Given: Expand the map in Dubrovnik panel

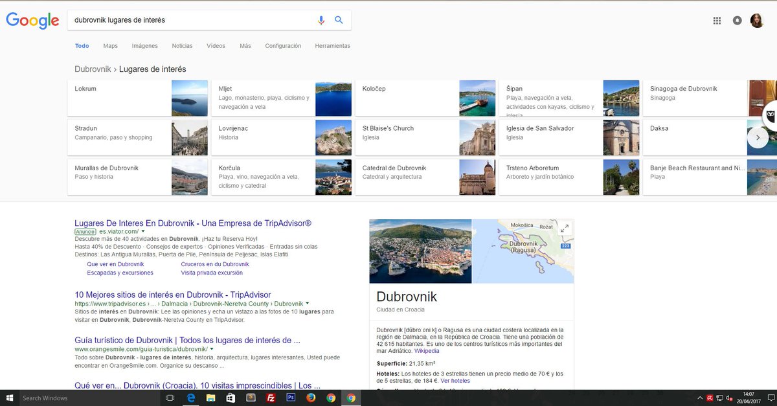Looking at the screenshot, I should (565, 228).
